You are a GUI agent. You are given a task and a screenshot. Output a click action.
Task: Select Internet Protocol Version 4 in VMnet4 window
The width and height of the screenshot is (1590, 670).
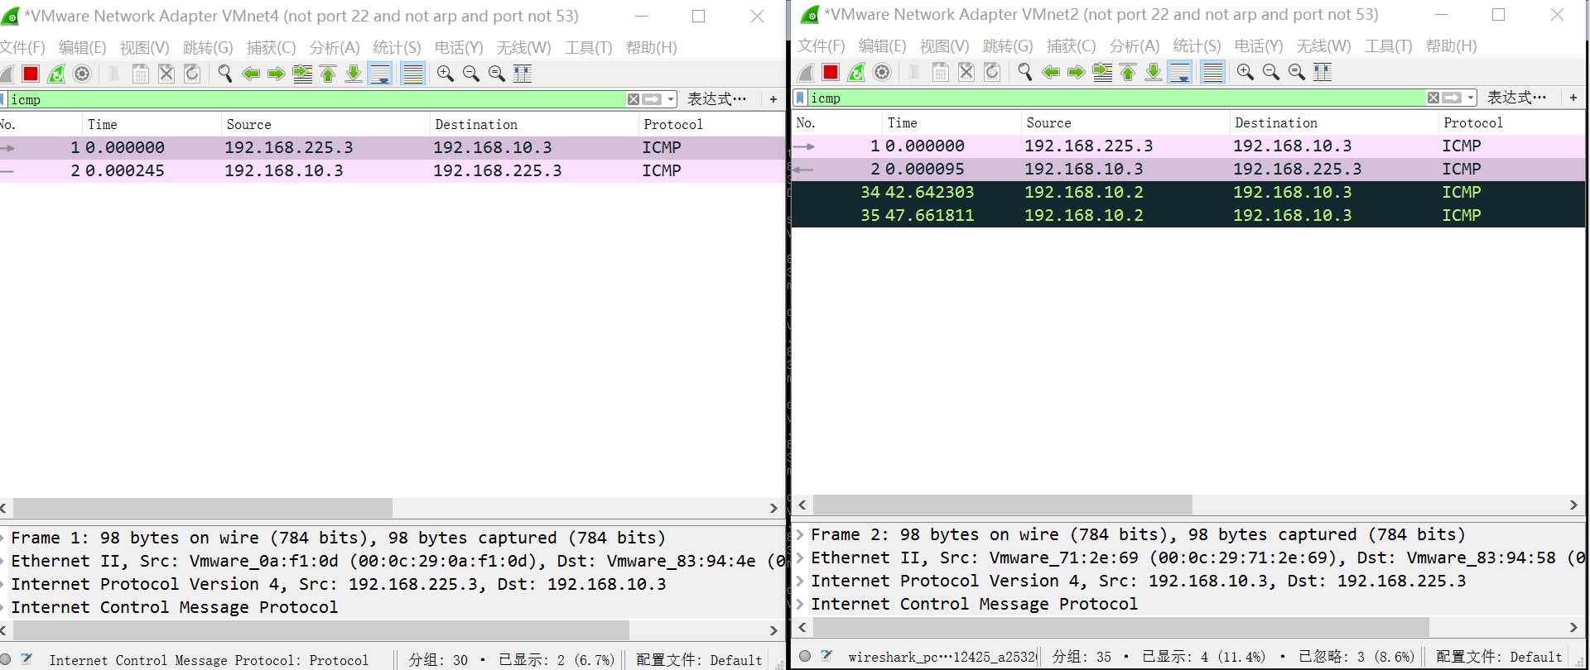(393, 584)
